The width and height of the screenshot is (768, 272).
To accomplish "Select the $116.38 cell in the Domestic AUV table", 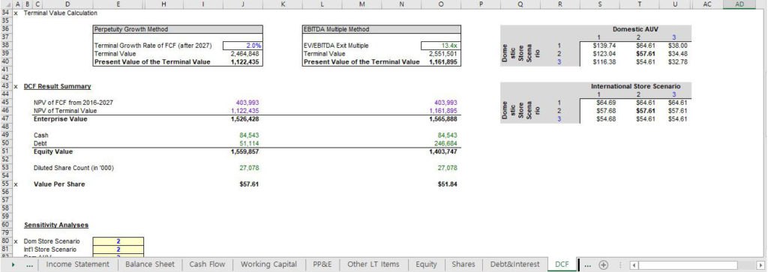I will click(601, 61).
